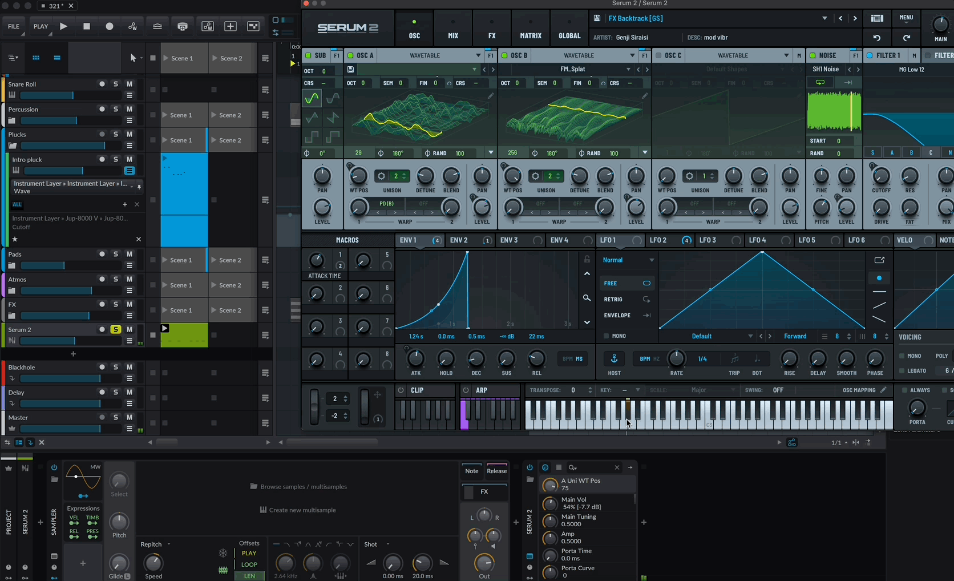Viewport: 954px width, 581px height.
Task: Click the envelope zoom magnifier icon
Action: click(x=587, y=298)
